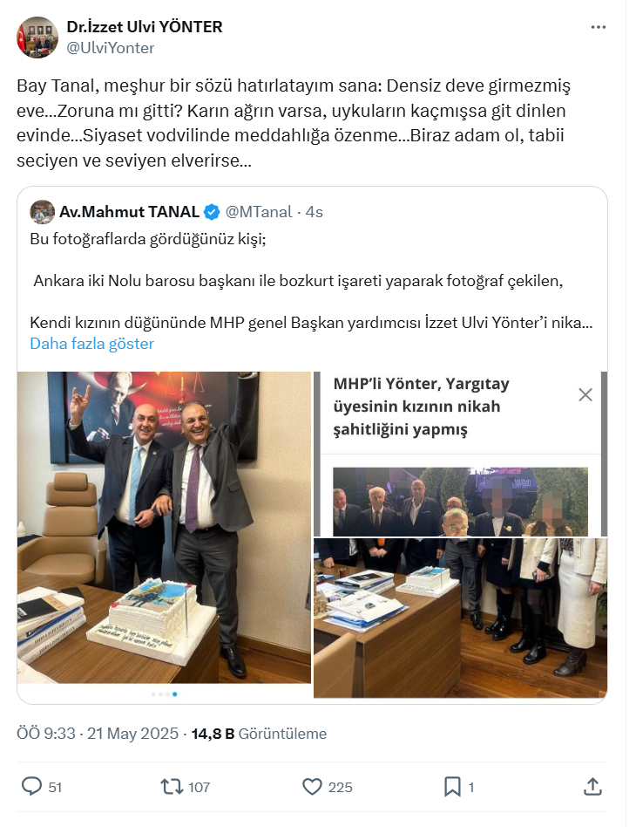636x827 pixels.
Task: Open the @UlviYonter handle link
Action: click(x=110, y=48)
